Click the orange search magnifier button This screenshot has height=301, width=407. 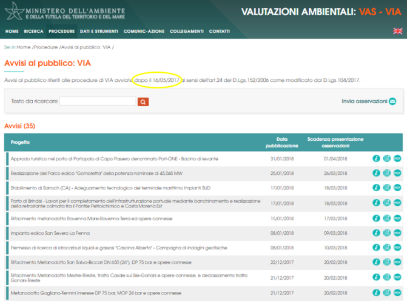(x=143, y=102)
